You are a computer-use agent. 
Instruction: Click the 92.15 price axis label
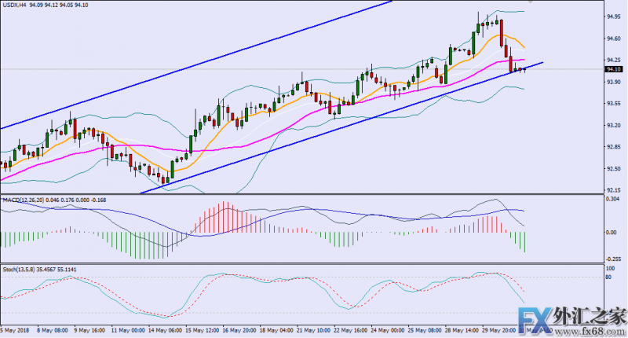tap(614, 190)
